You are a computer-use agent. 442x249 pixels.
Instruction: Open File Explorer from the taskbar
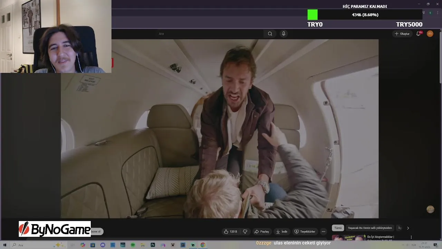click(x=143, y=245)
